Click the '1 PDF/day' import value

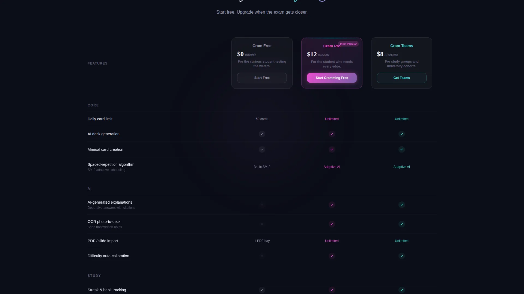click(262, 241)
